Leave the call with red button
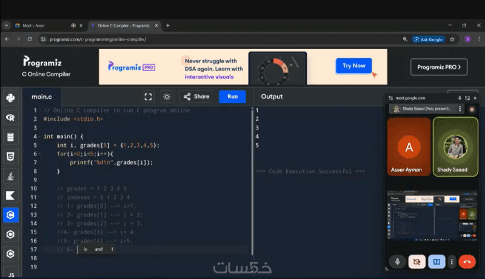 pyautogui.click(x=467, y=261)
